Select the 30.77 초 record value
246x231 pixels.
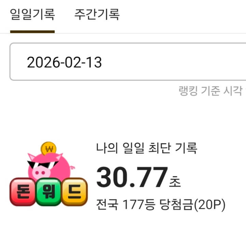pos(138,177)
